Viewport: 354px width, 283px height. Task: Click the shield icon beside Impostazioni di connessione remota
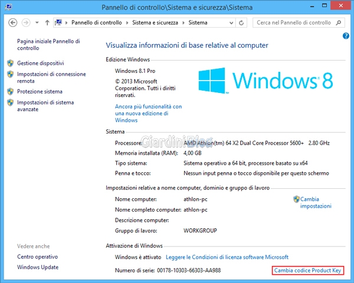[10, 74]
